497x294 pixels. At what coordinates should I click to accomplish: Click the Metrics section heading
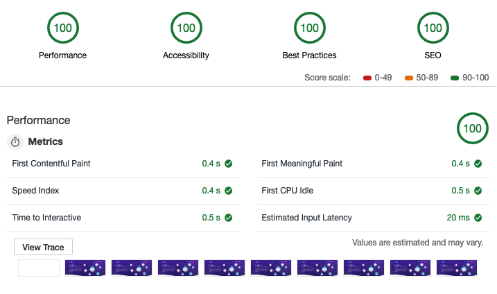(x=45, y=141)
